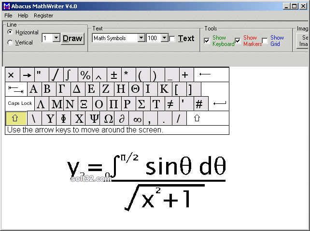The width and height of the screenshot is (310, 231).
Task: Click the tall slash key in top row
Action: (x=56, y=74)
